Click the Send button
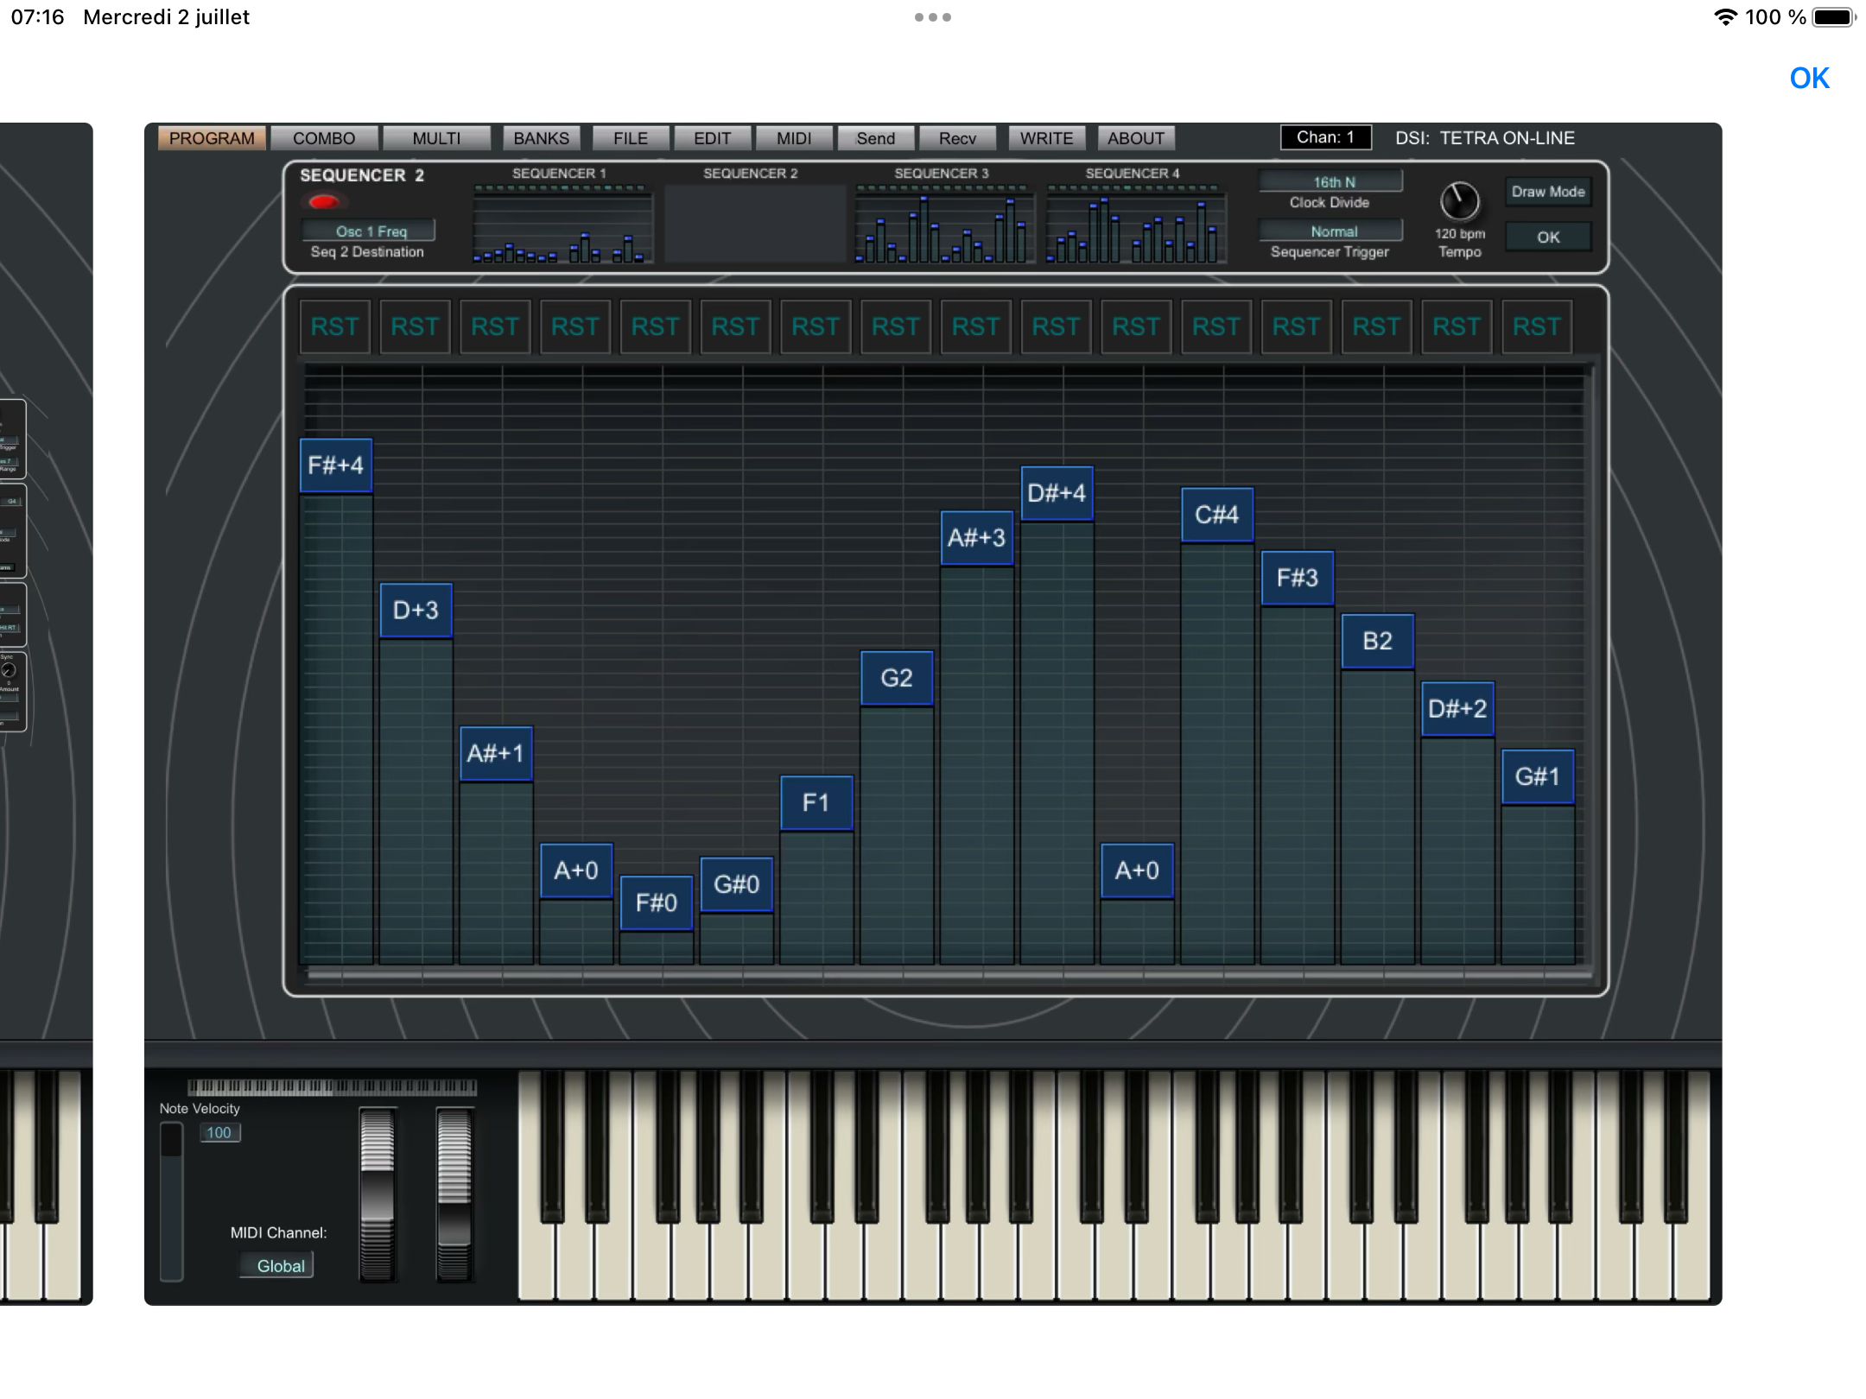Screen dimensions: 1866x1399 (x=875, y=138)
